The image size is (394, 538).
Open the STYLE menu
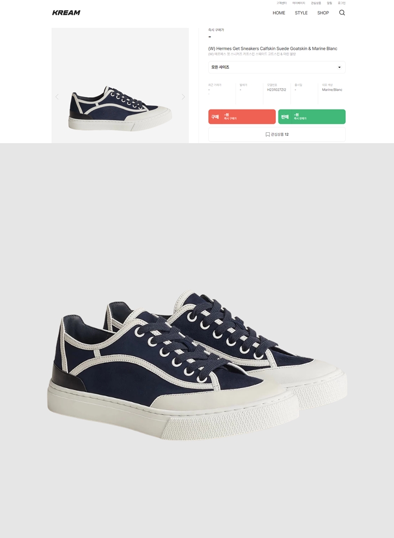301,13
